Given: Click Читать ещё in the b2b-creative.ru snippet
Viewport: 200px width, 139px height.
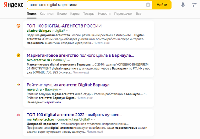Looking at the screenshot, I should coord(81,72).
